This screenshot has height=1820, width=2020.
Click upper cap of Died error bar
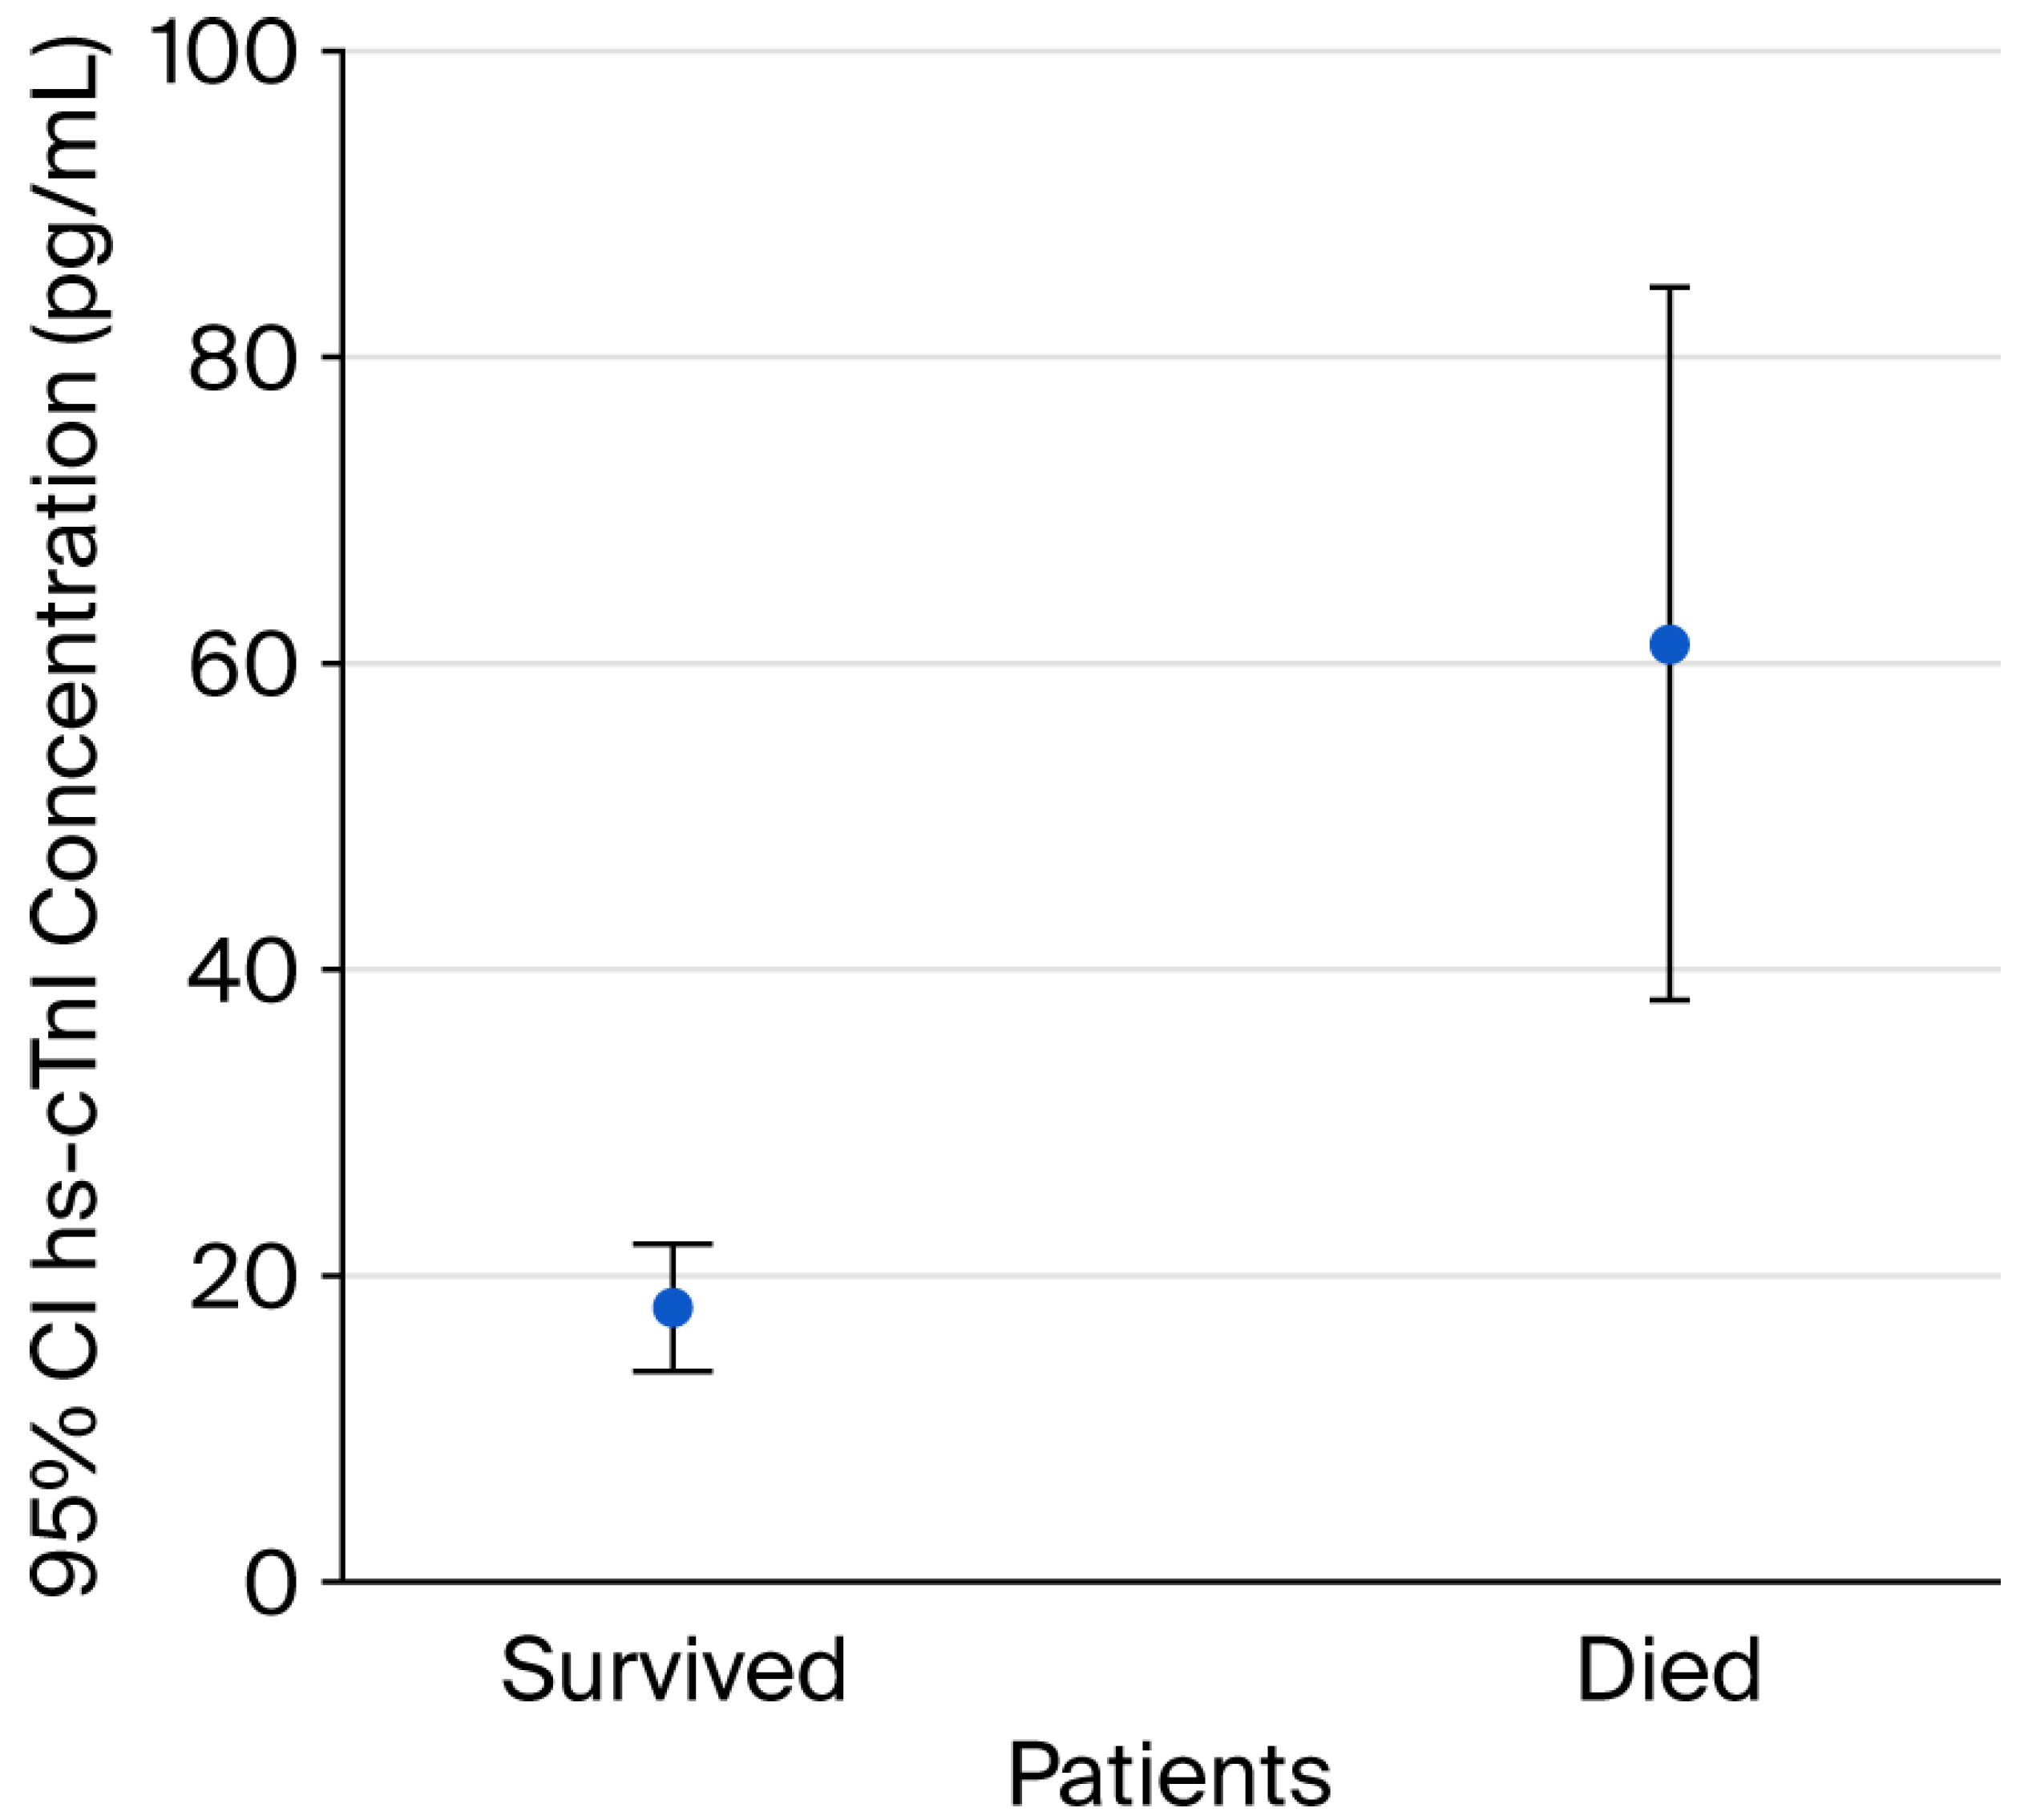(1669, 288)
